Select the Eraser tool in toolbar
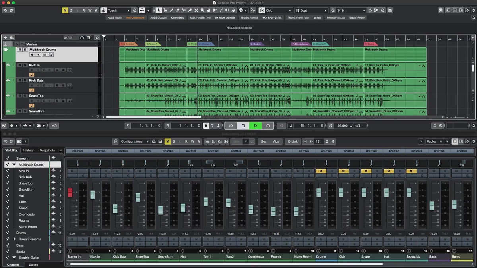Screen dimensions: 477x268 coord(177,10)
